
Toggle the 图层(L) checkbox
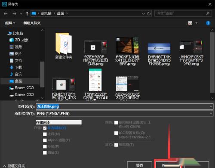coord(45,152)
